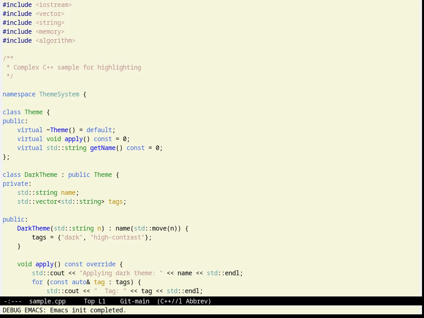
Task: Click 'getName()' function declaration
Action: pyautogui.click(x=106, y=148)
